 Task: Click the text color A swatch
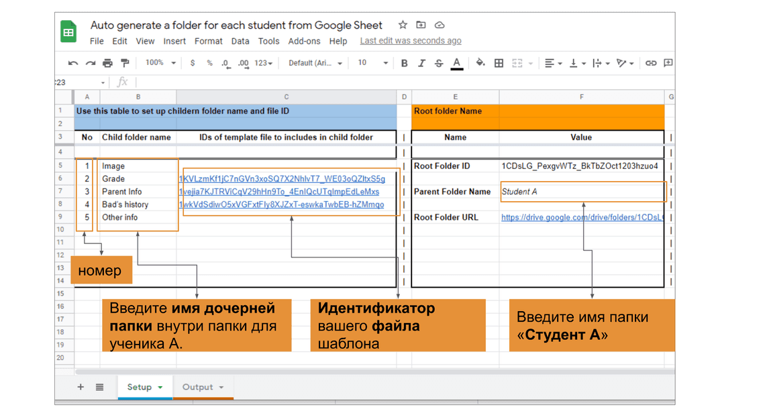[x=456, y=63]
